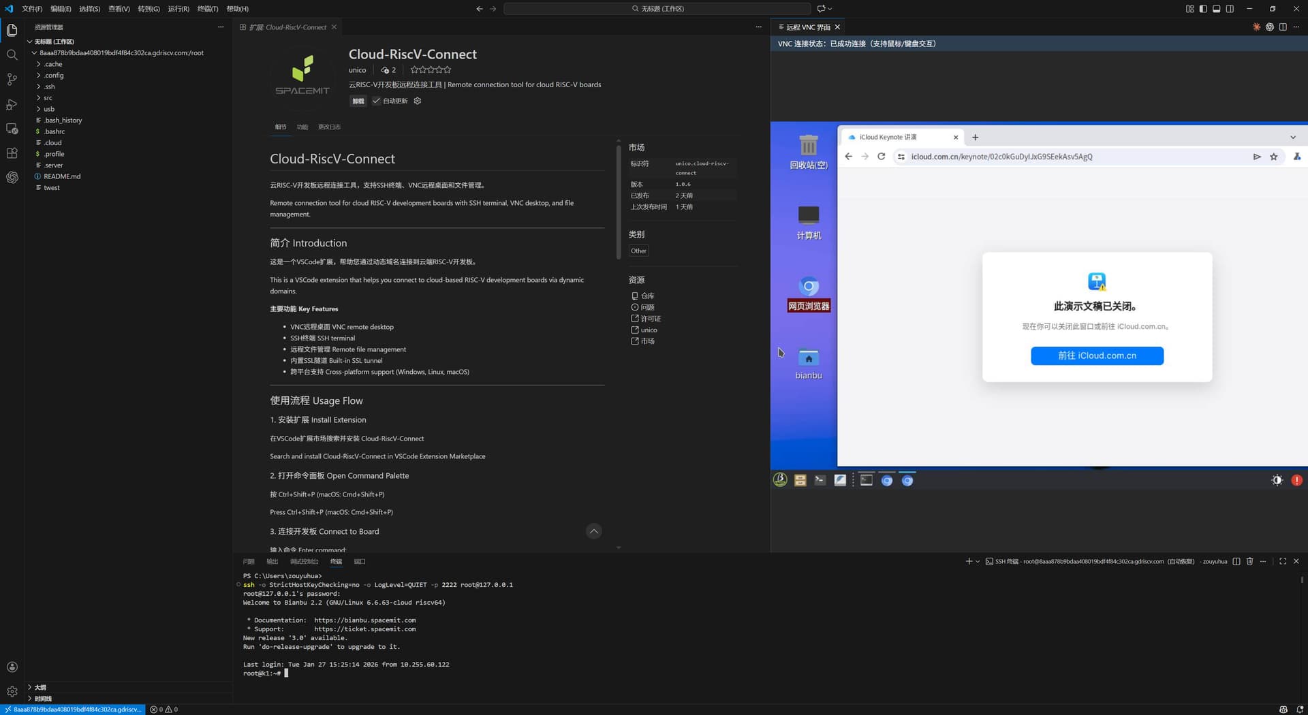Expand the .config folder
The width and height of the screenshot is (1308, 715).
54,76
